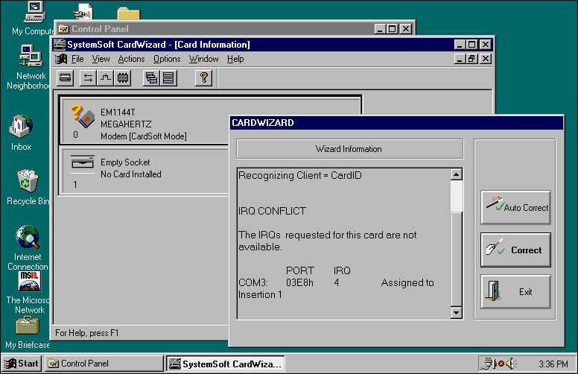Screen dimensions: 578x374
Task: Open the Windows Start menu
Action: pyautogui.click(x=22, y=364)
